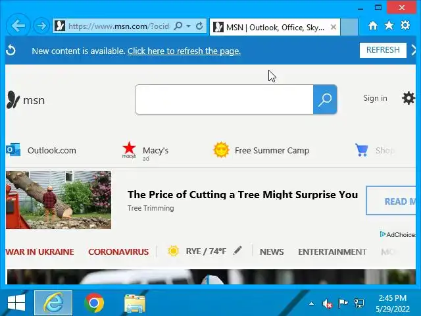421x316 pixels.
Task: Click the blue shopping cart icon
Action: [361, 150]
